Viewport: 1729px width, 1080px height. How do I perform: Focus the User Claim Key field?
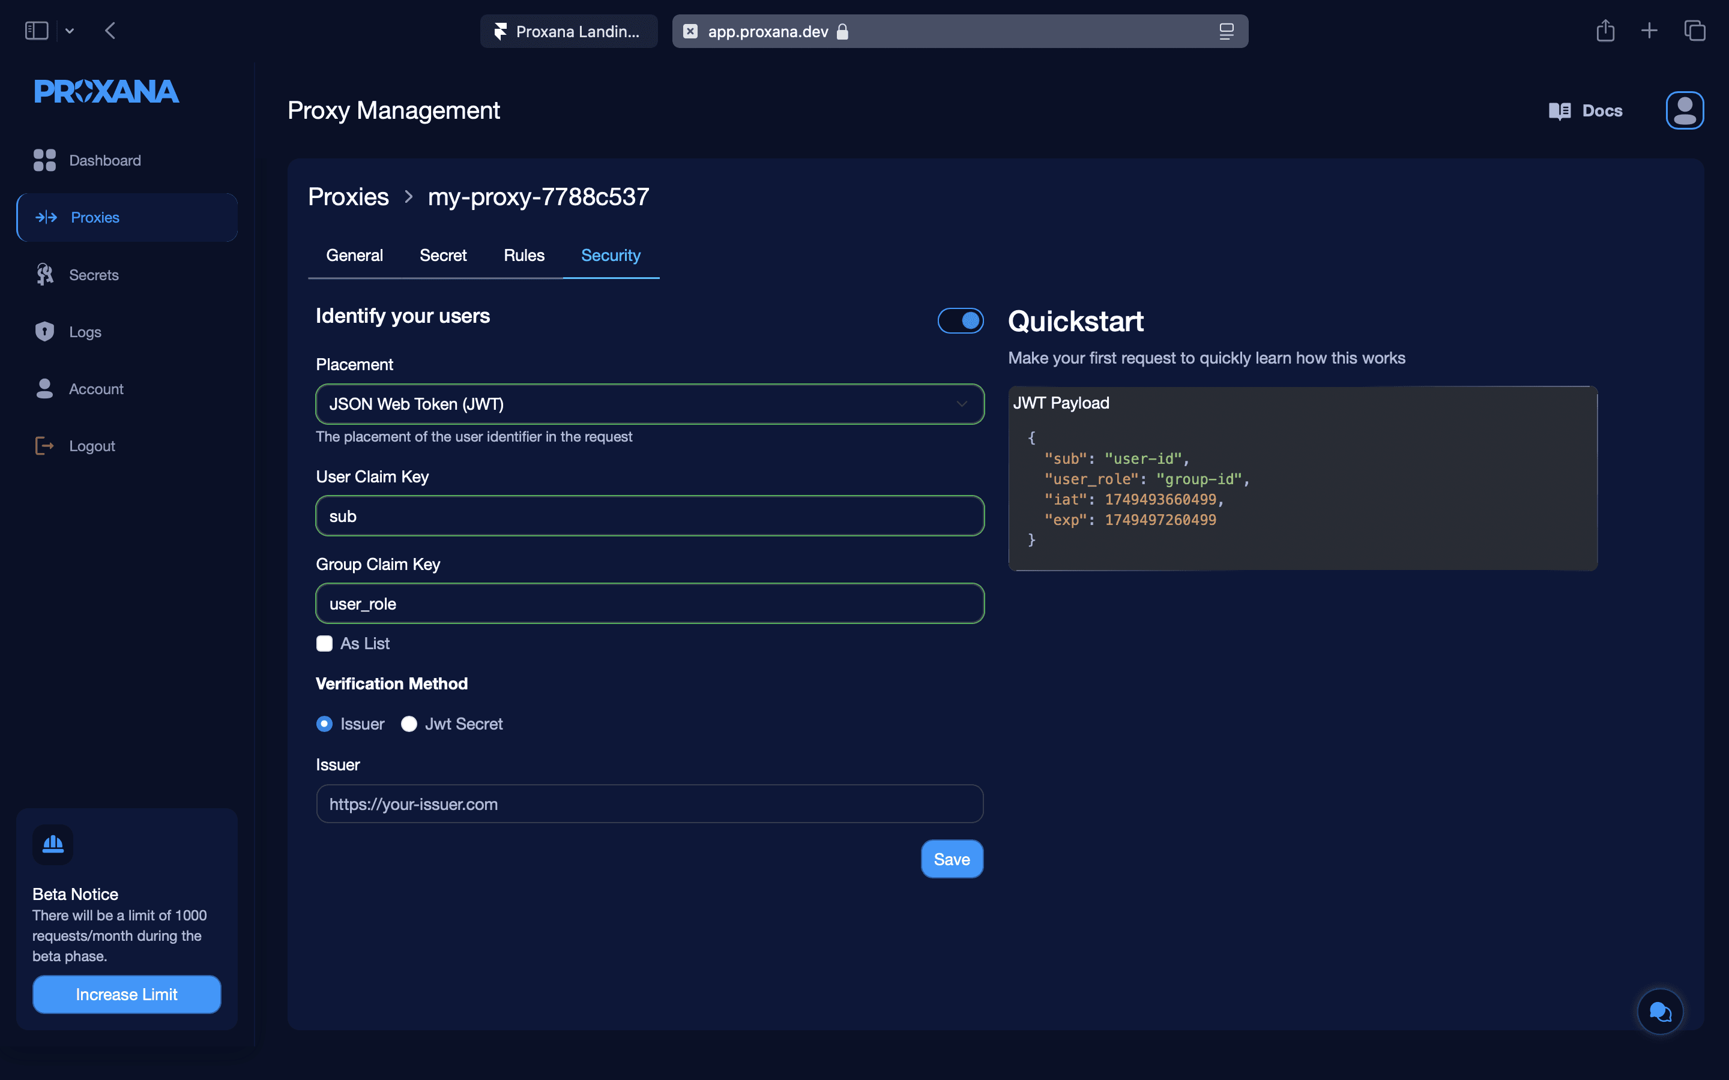tap(650, 516)
